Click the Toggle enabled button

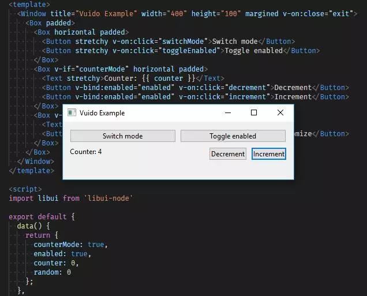click(233, 136)
